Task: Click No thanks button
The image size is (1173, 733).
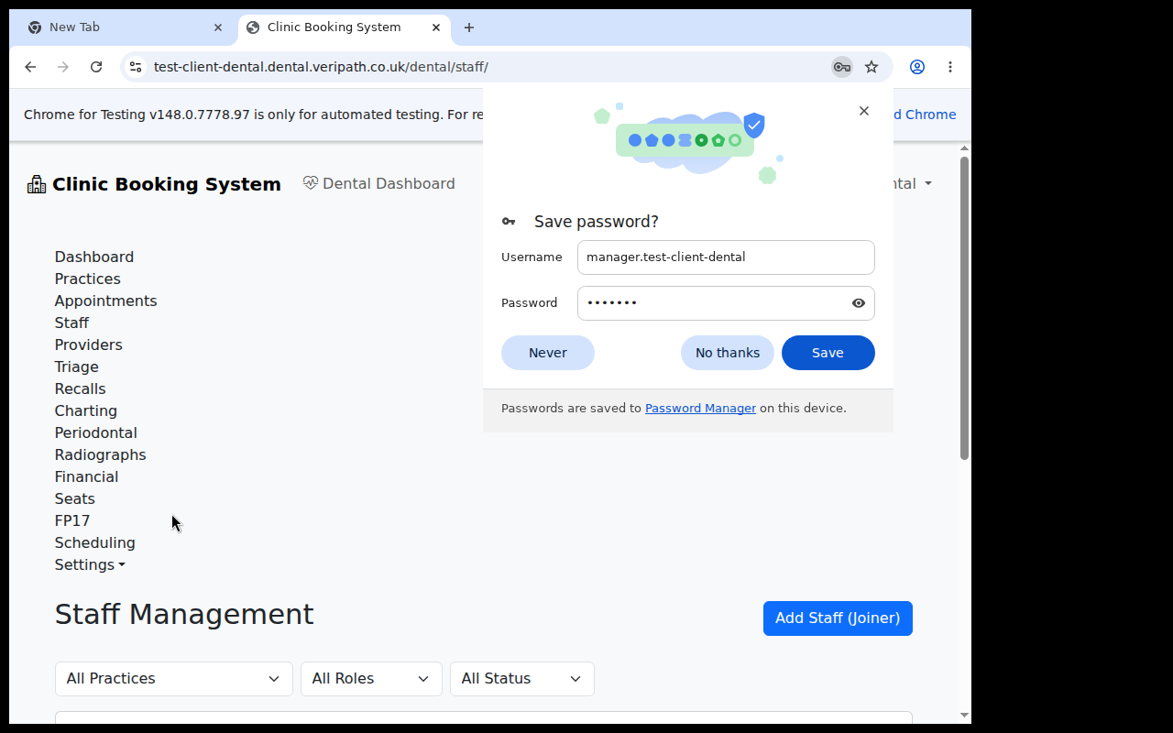Action: pyautogui.click(x=728, y=353)
